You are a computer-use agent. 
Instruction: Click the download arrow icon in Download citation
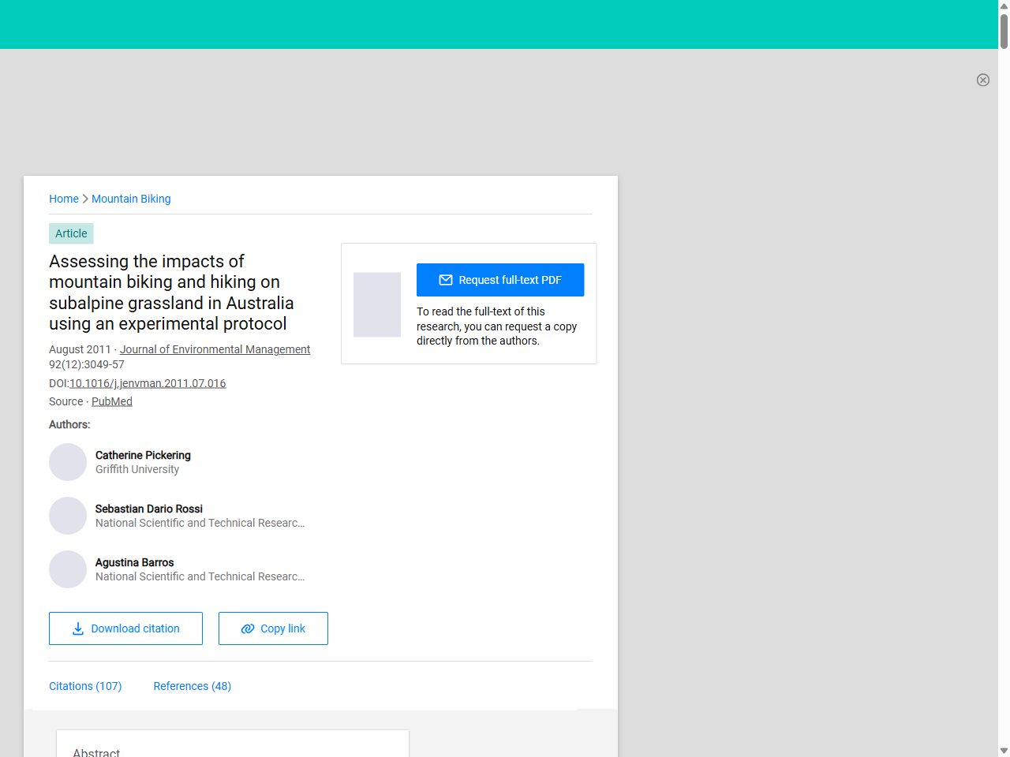click(78, 628)
